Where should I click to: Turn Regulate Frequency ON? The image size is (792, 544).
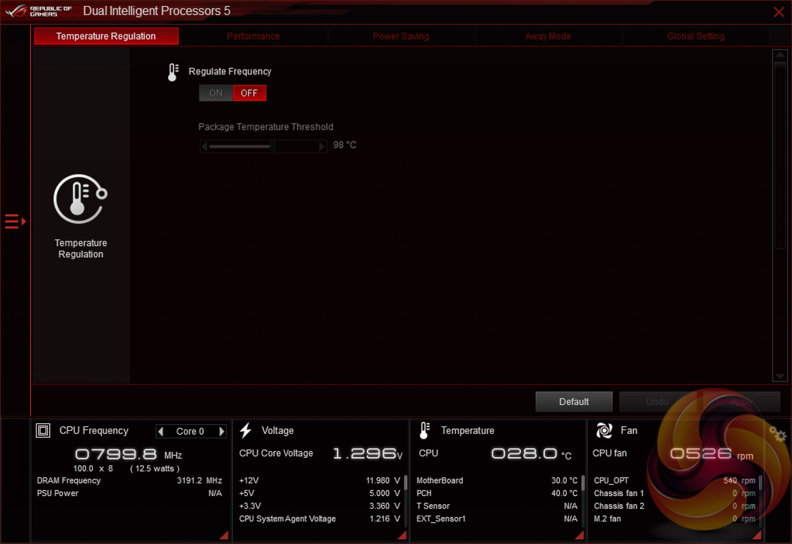(216, 93)
